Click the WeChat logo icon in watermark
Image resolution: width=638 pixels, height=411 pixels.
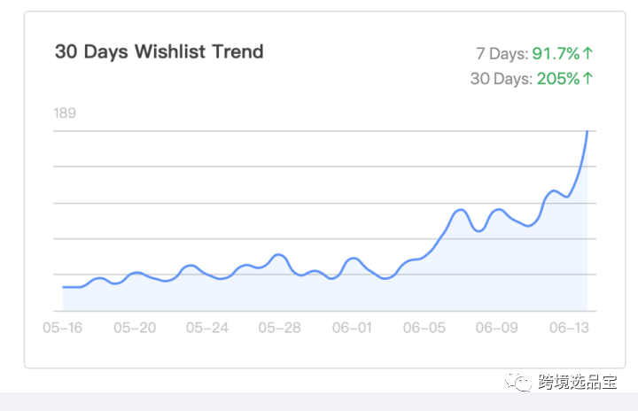point(520,382)
